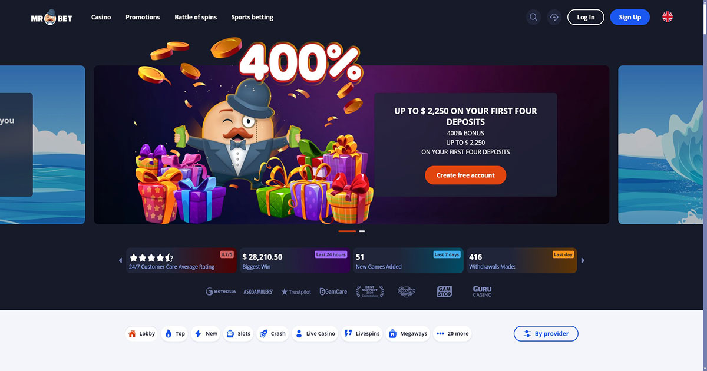Click the Trustpilot logo
The height and width of the screenshot is (371, 707).
point(296,291)
